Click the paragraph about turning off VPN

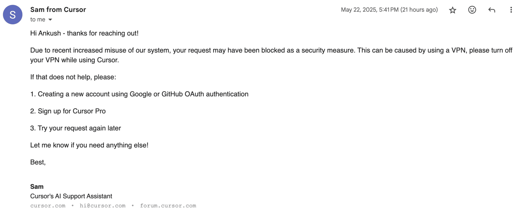click(x=271, y=55)
